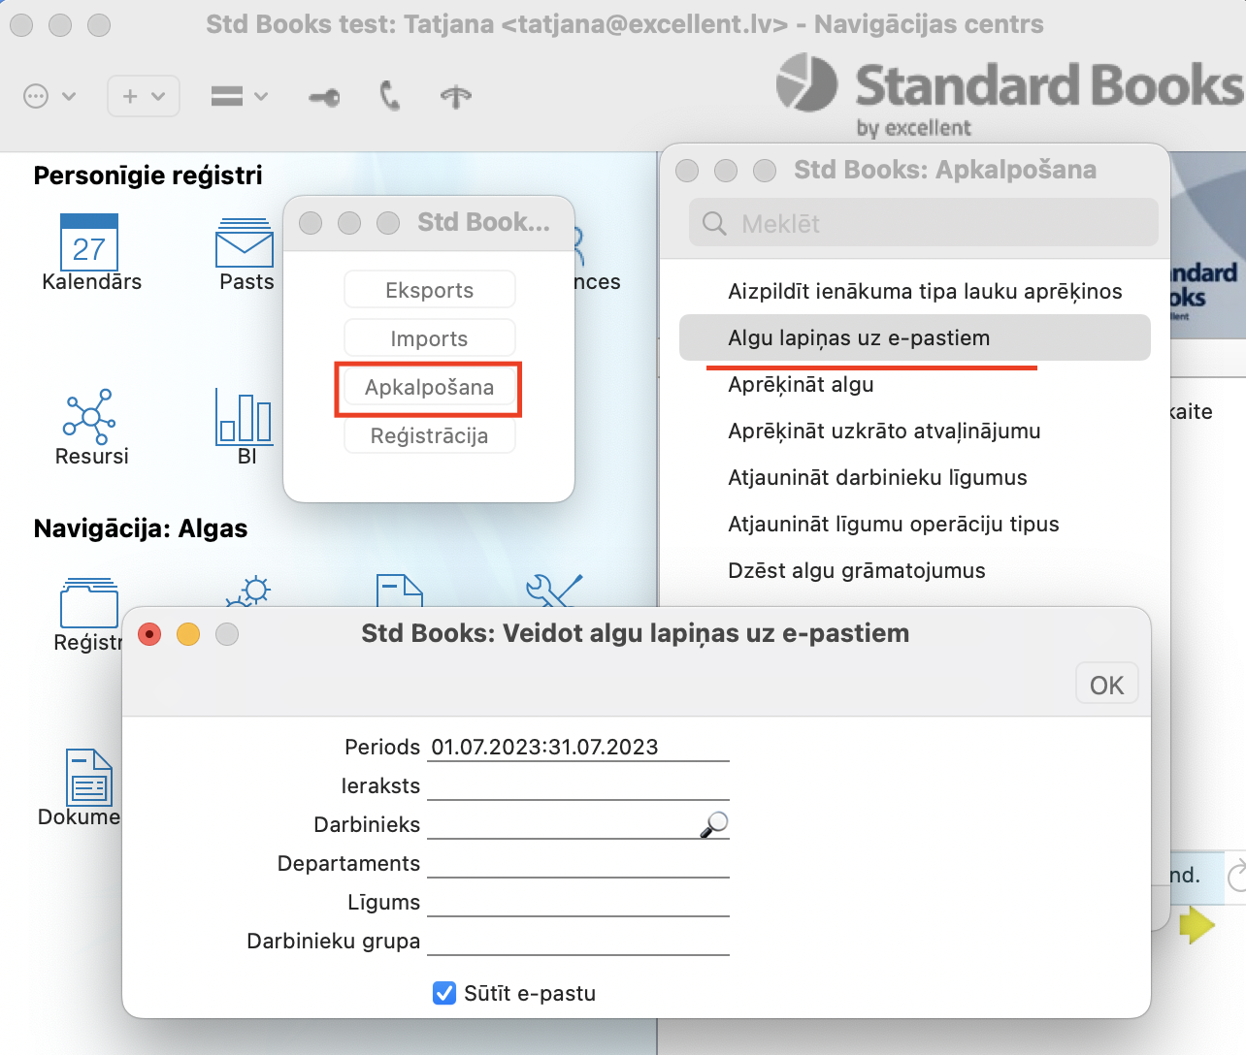Expand the plus add dropdown
The width and height of the screenshot is (1246, 1055).
(144, 96)
